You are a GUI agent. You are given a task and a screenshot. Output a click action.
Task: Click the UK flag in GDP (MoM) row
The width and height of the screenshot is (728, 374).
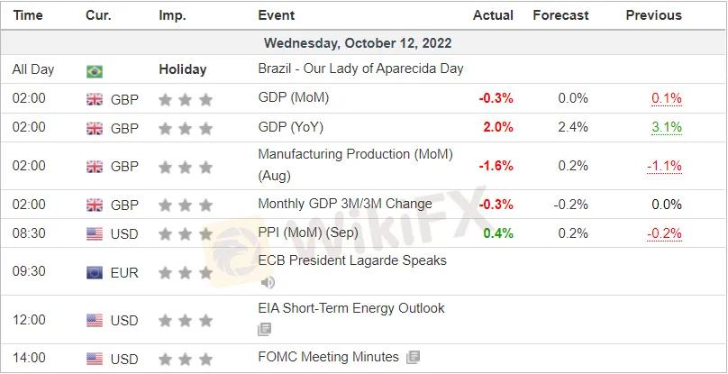pyautogui.click(x=94, y=99)
